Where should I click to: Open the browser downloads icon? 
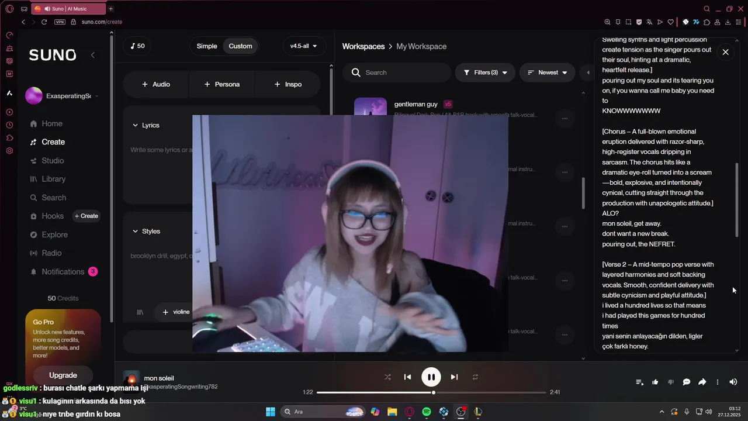click(x=728, y=22)
